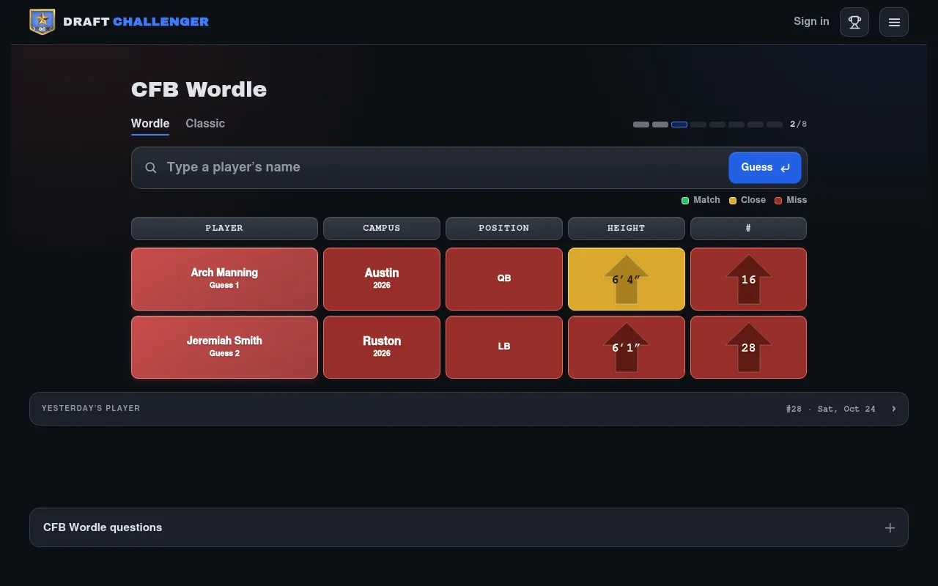Click the LB position cell
Screen dimensions: 938x586
point(504,347)
